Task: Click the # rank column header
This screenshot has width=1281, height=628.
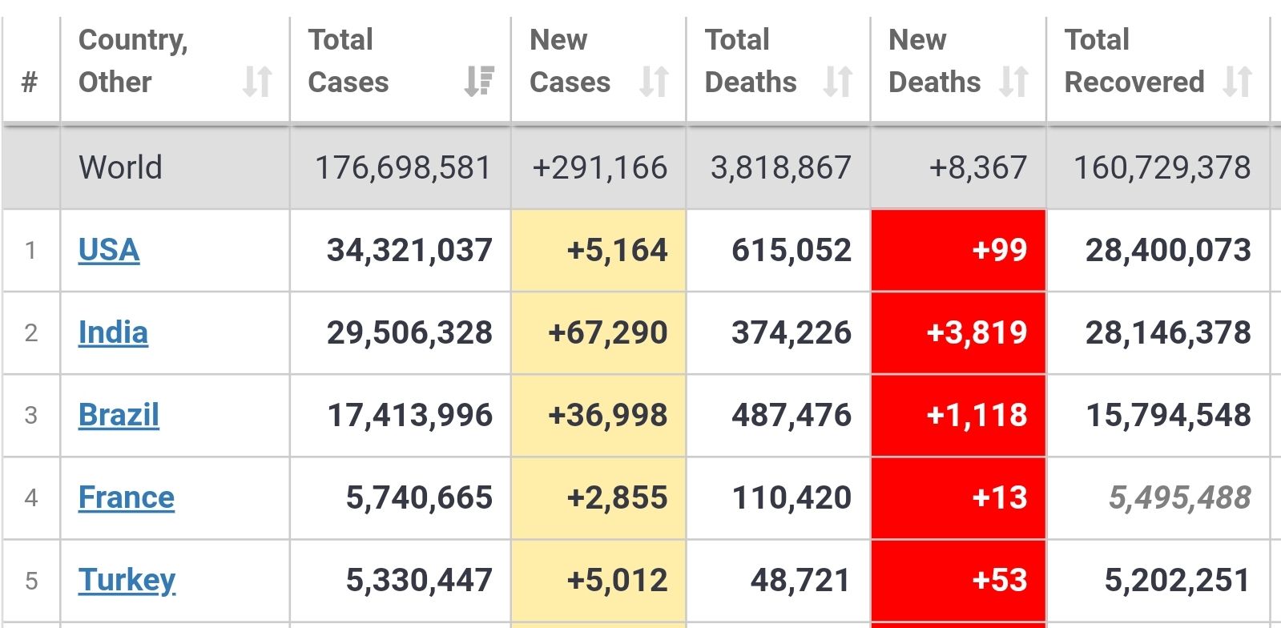Action: point(30,81)
